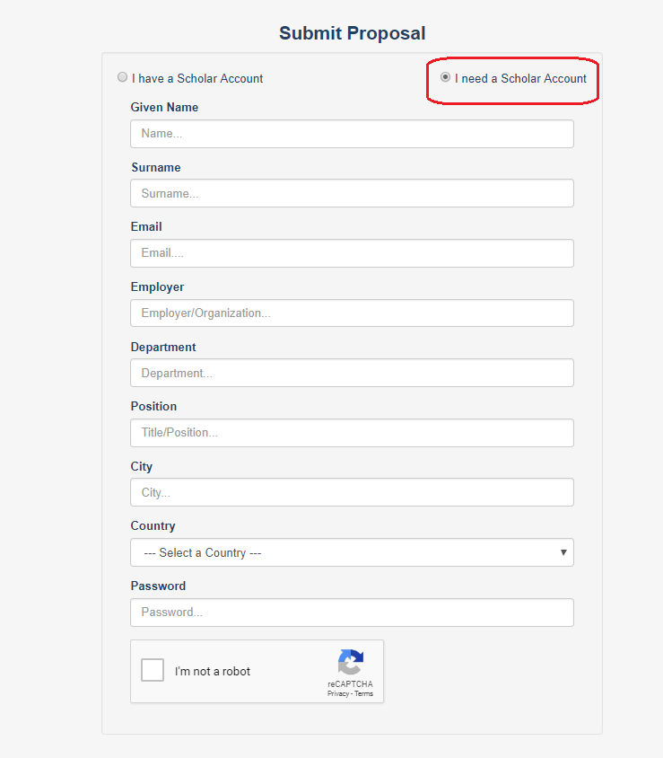Open the reCAPTCHA Privacy link
The height and width of the screenshot is (758, 663).
coord(338,693)
